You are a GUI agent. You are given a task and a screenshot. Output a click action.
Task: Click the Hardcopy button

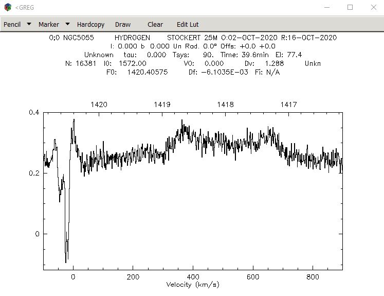click(x=90, y=25)
